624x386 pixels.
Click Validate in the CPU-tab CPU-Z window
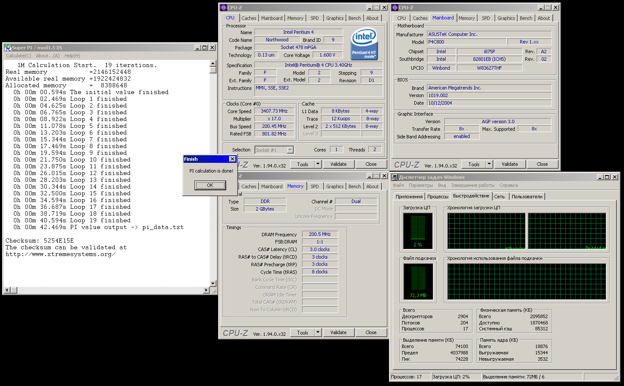[338, 164]
